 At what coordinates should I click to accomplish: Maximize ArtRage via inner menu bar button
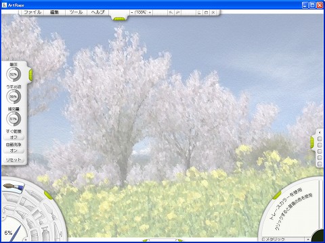tap(206, 13)
